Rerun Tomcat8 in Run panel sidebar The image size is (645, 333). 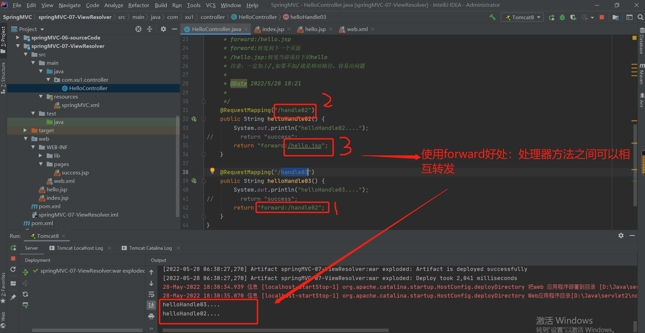click(x=13, y=248)
